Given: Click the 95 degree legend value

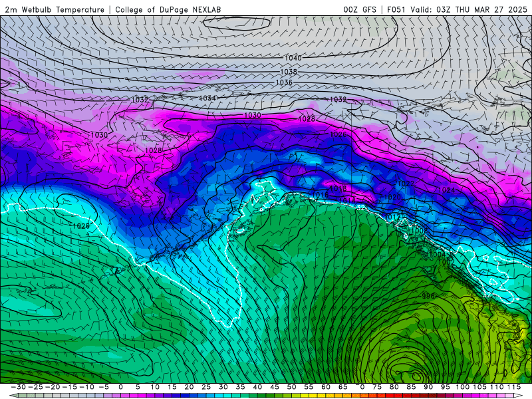Looking at the screenshot, I should click(445, 387).
